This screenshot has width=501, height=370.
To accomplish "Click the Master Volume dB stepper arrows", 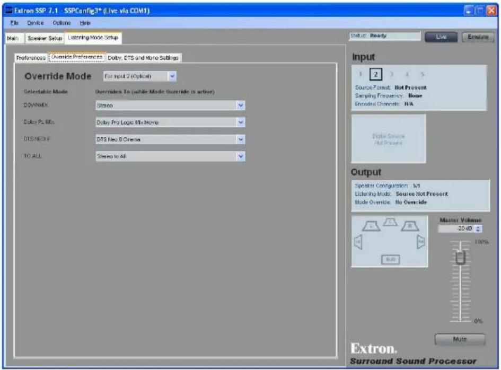I will coord(478,229).
